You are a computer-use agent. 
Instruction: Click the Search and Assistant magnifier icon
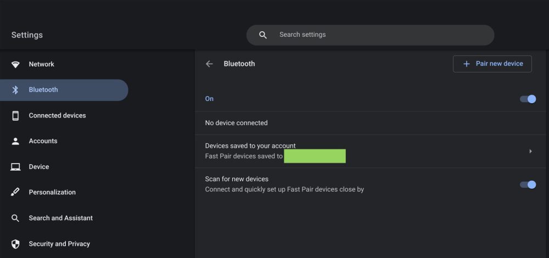click(x=15, y=218)
